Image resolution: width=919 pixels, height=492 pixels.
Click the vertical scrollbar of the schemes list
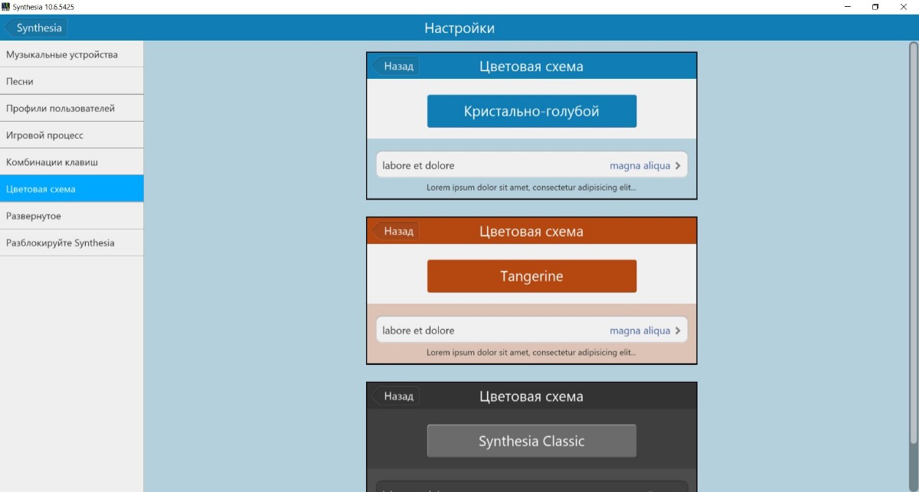tap(913, 241)
